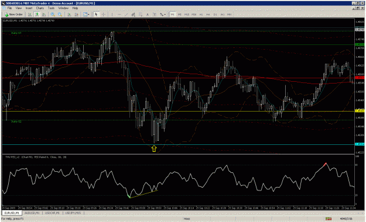Click the MetaTrader icon beside File menu
This screenshot has height=222, width=366.
(x=4, y=8)
